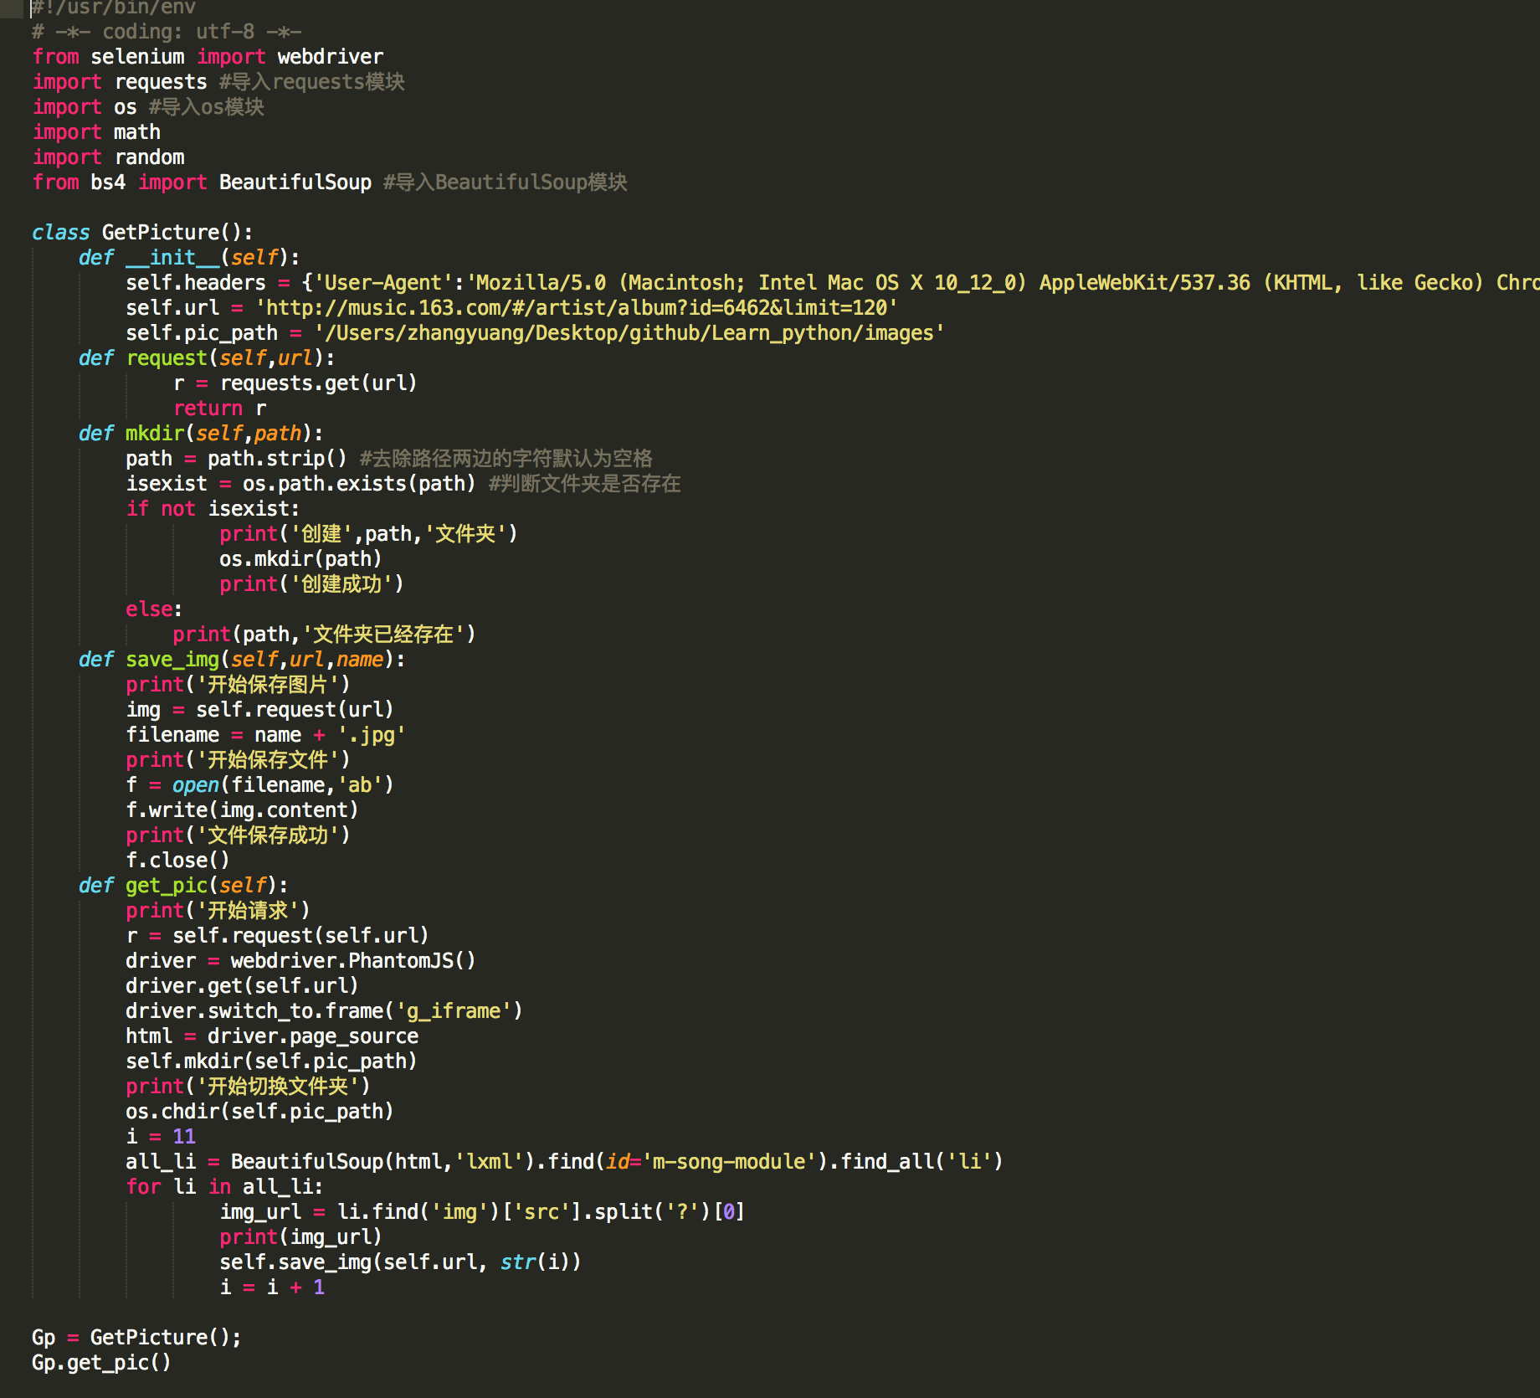Click the 'for li in all_li' loop line

tap(224, 1187)
